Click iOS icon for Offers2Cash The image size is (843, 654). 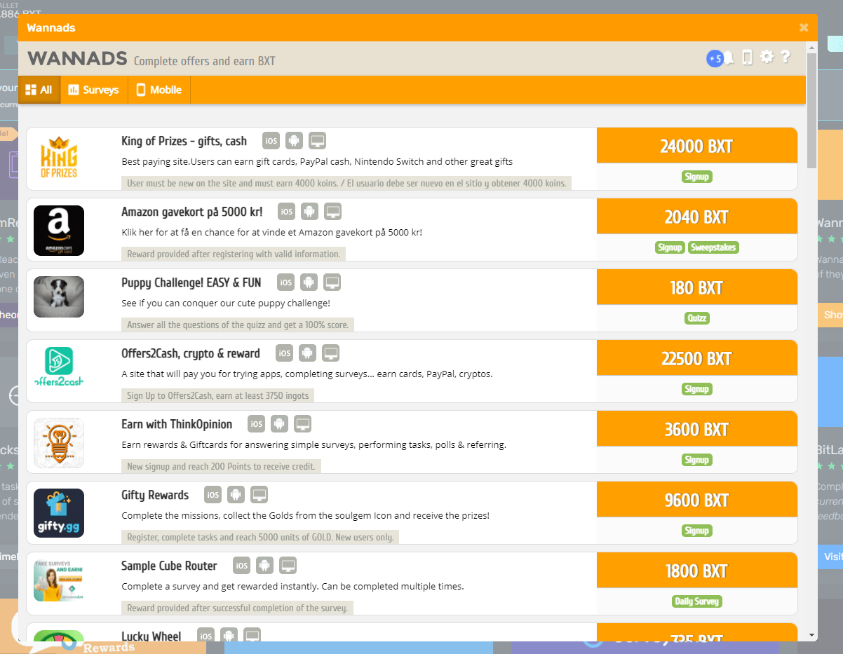click(x=284, y=353)
